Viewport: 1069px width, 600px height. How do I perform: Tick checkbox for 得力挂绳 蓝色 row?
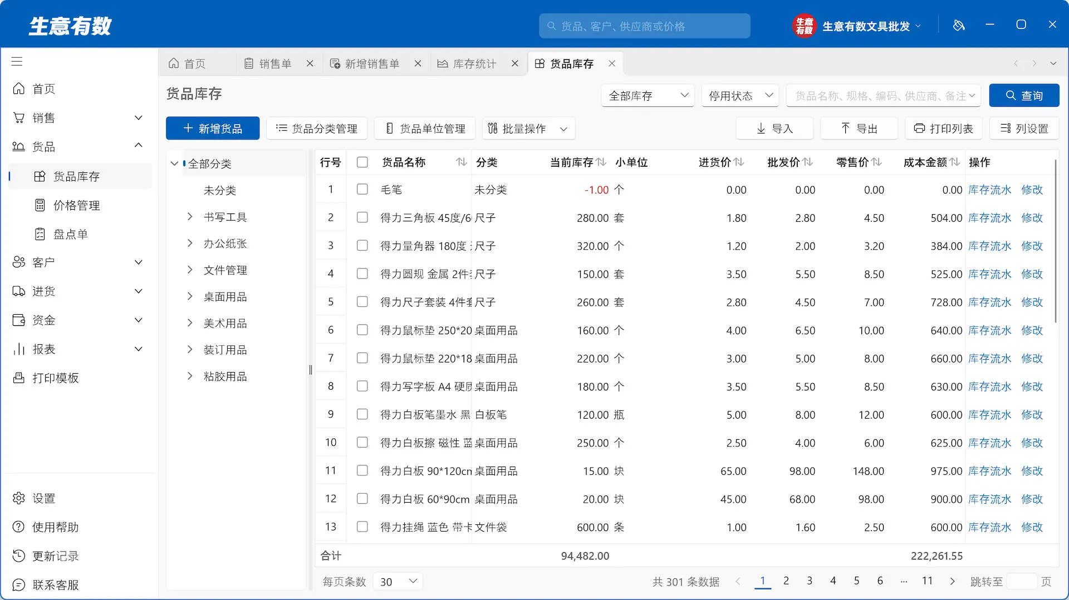(x=362, y=527)
